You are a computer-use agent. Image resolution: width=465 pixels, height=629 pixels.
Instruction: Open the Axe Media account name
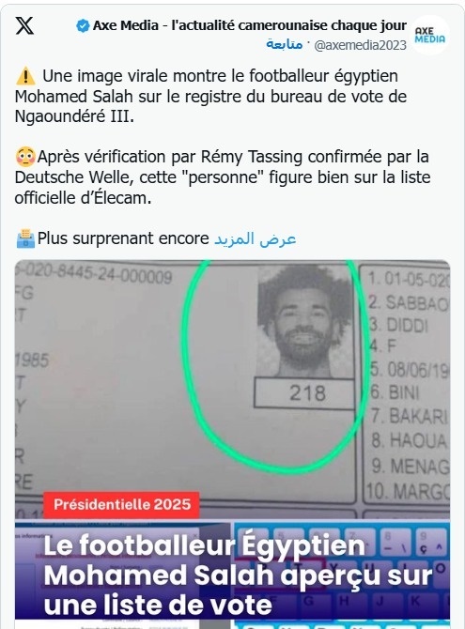click(249, 25)
